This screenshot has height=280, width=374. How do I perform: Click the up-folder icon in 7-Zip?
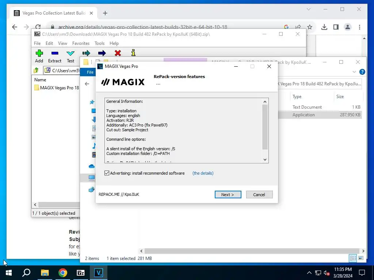[x=36, y=70]
